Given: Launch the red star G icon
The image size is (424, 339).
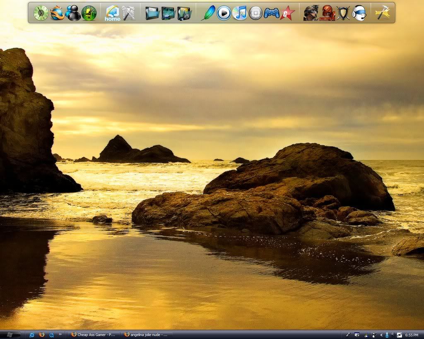Looking at the screenshot, I should 287,13.
